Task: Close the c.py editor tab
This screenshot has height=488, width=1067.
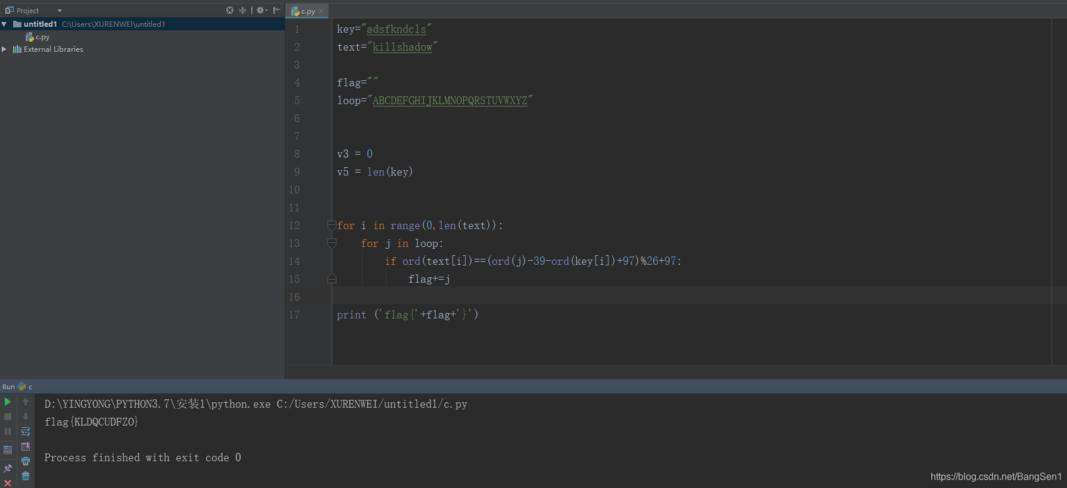Action: pos(322,11)
